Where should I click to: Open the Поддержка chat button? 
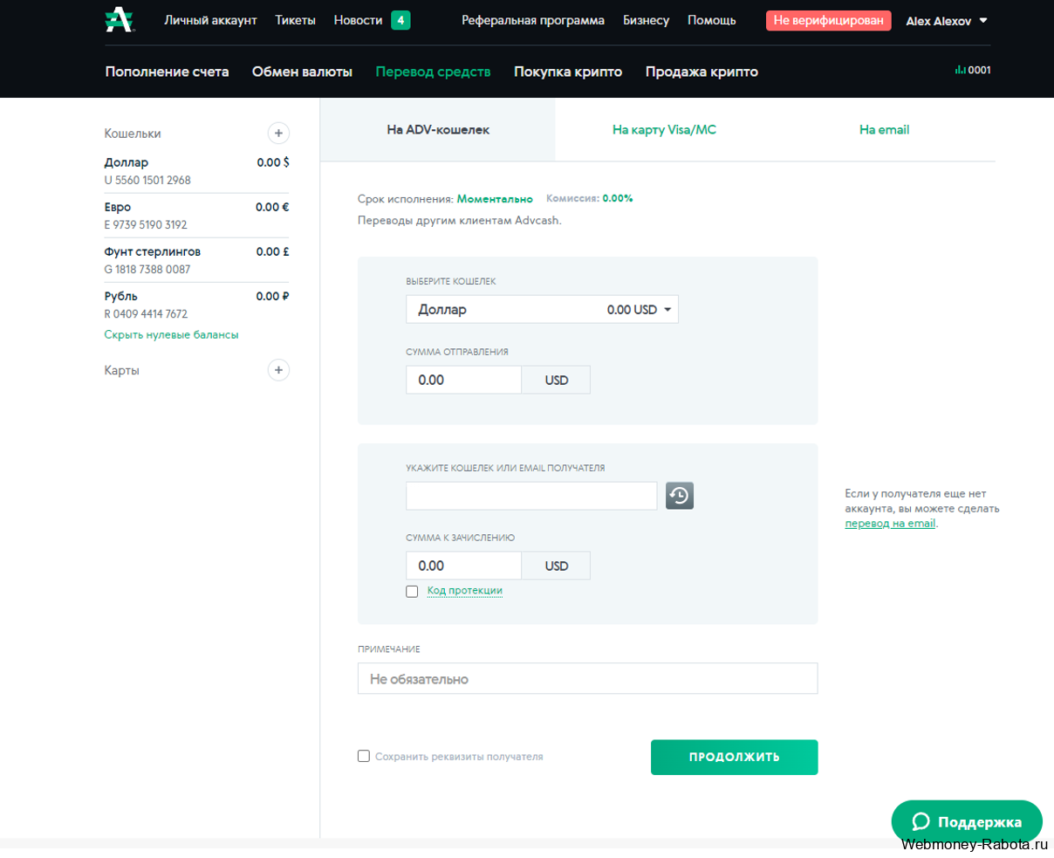[967, 821]
